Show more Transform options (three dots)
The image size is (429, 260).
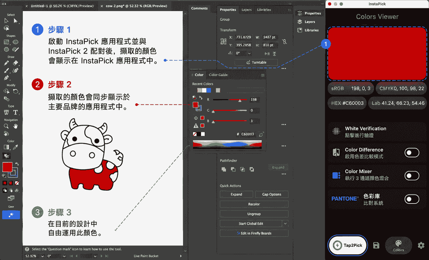point(283,68)
